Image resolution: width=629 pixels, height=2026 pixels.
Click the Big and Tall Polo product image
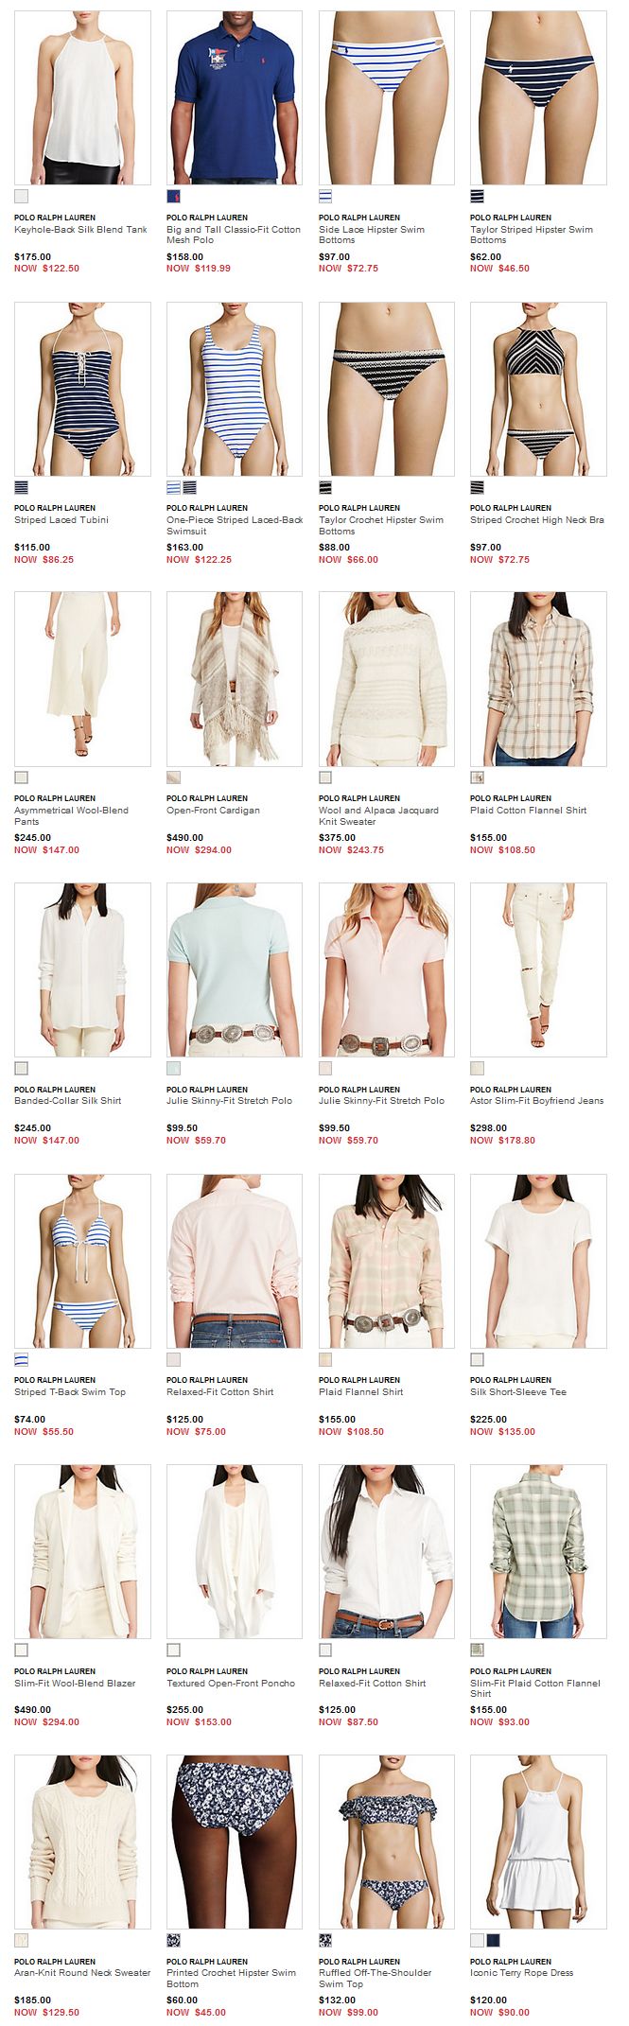coord(235,97)
